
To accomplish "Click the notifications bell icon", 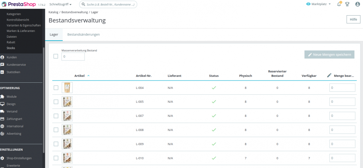I will tap(339, 4).
